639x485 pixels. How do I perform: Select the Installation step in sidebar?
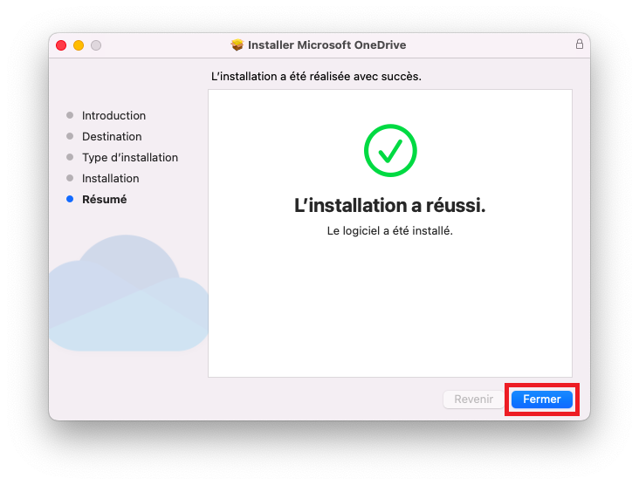pos(111,178)
